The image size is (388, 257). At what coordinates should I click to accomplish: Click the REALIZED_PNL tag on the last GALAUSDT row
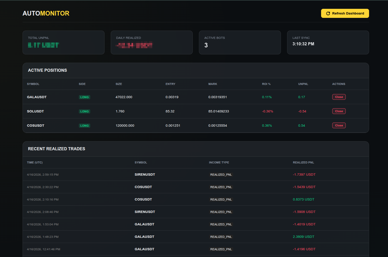point(221,249)
